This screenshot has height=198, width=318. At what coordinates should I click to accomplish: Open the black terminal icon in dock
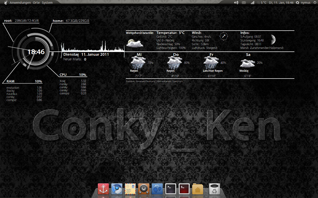(x=171, y=189)
